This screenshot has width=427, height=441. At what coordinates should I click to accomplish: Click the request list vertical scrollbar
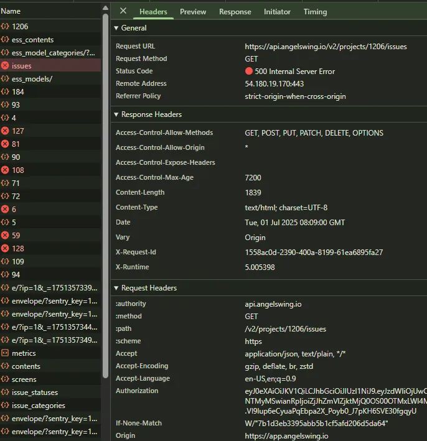coord(105,187)
